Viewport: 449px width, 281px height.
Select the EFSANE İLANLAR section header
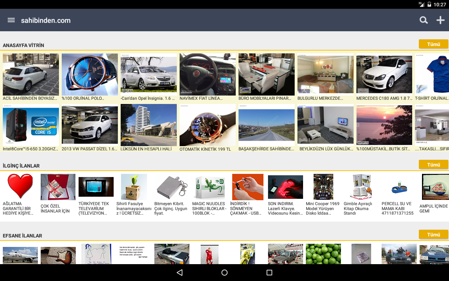(x=22, y=236)
